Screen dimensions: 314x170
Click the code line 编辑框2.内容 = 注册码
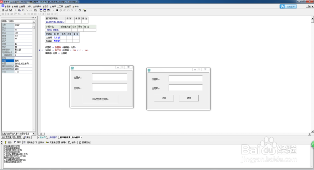(56, 53)
